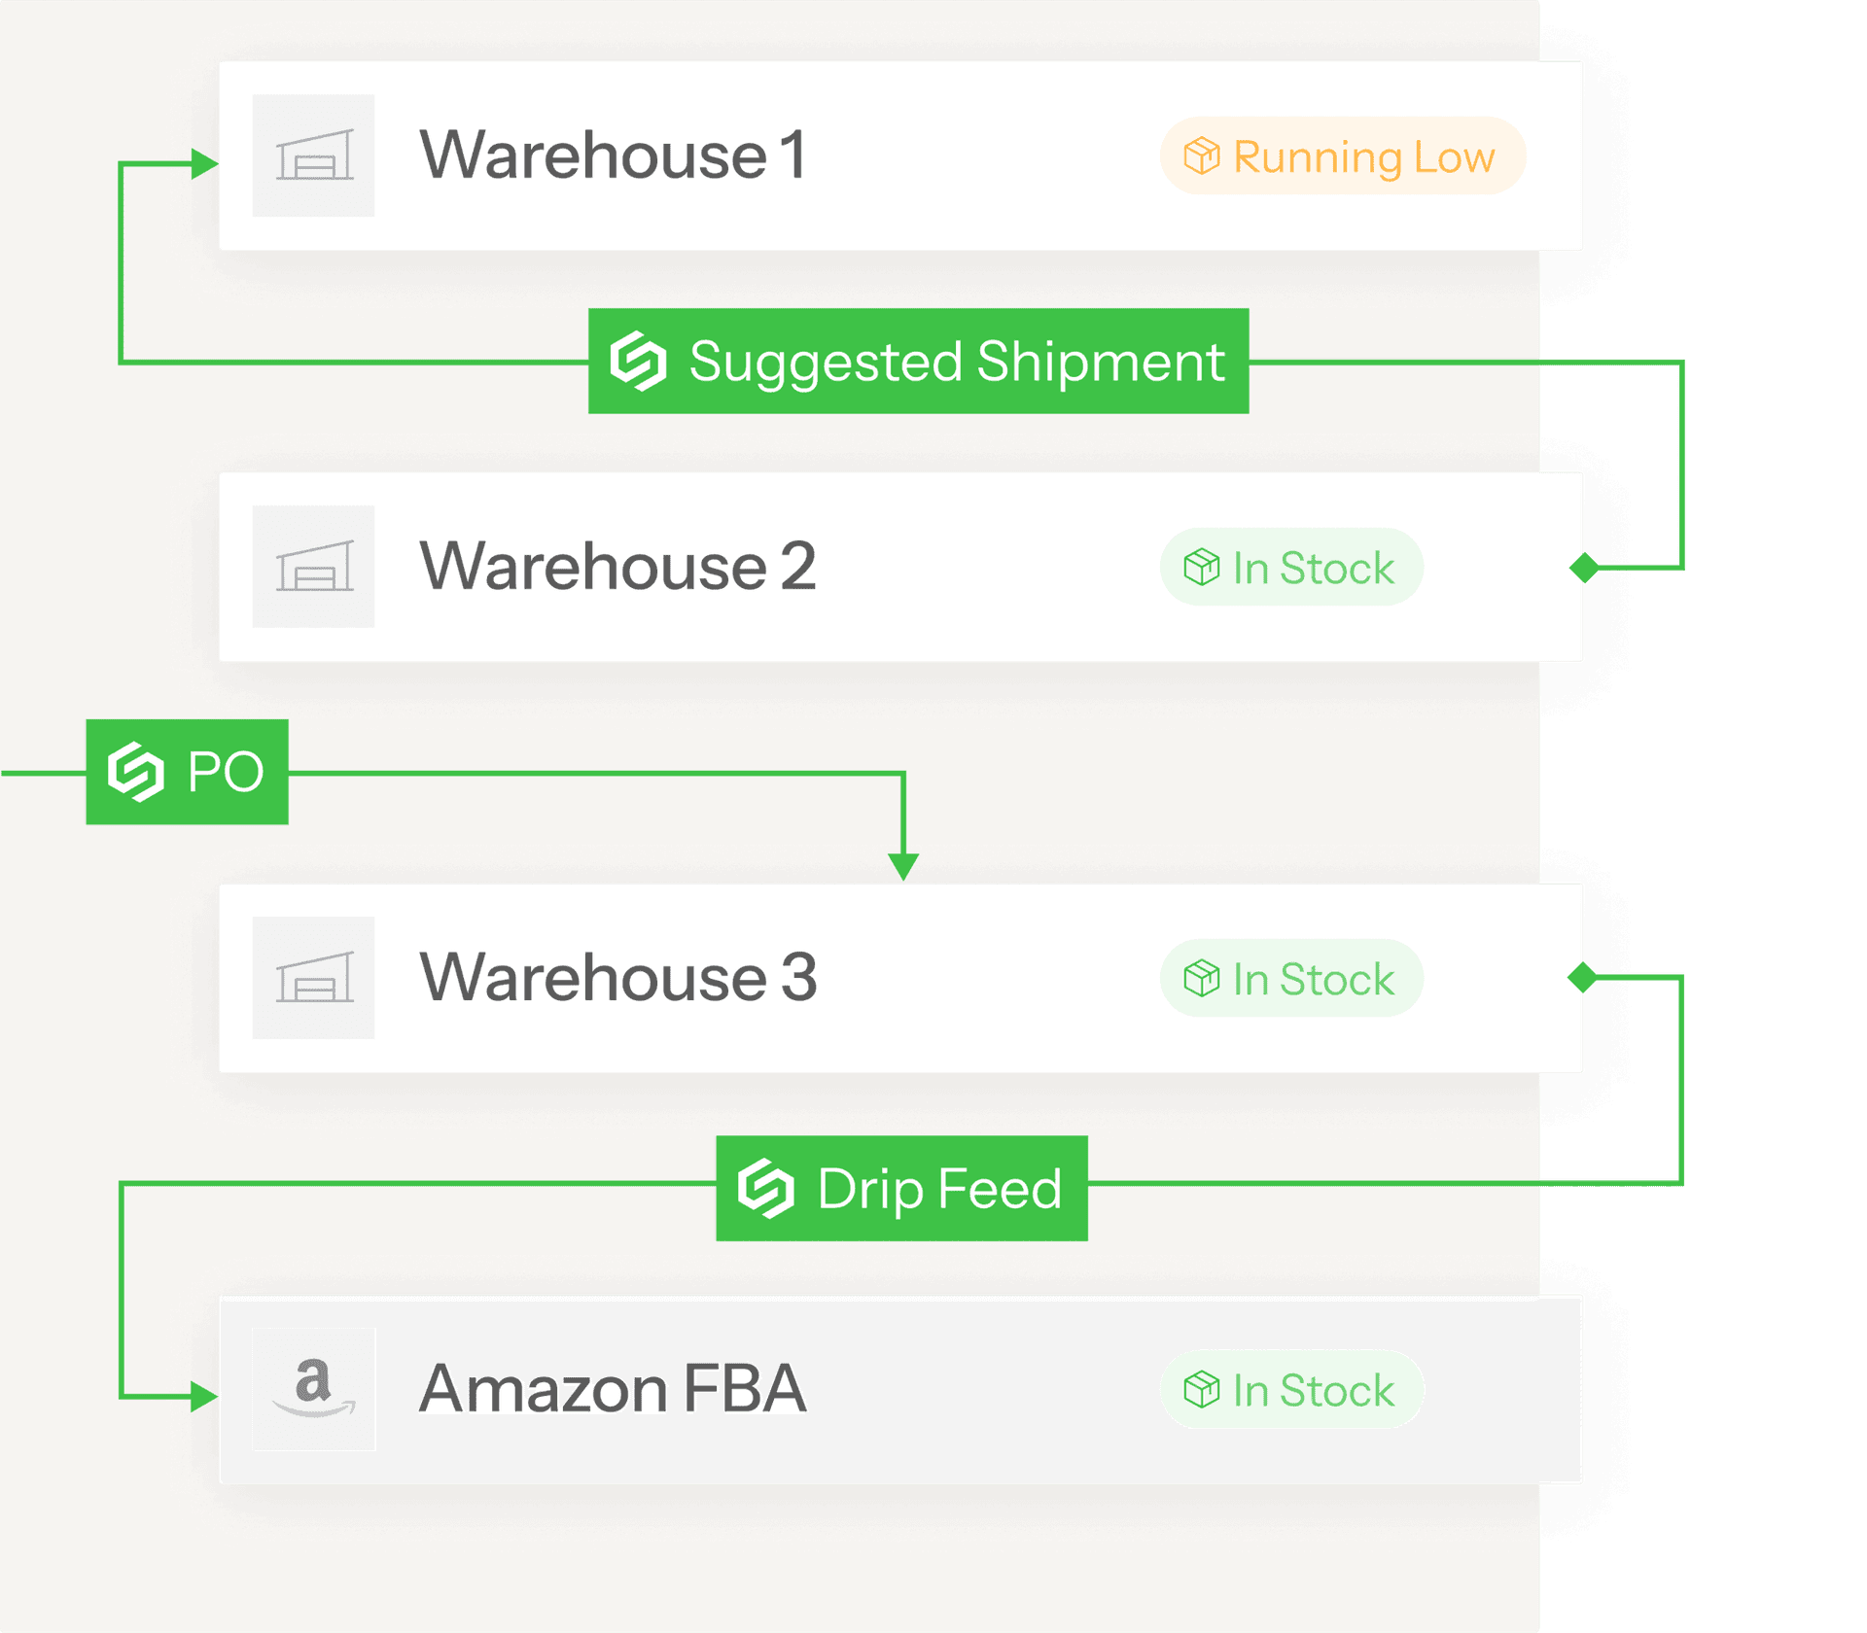Select the Amazon FBA title text
The image size is (1867, 1633).
(613, 1389)
